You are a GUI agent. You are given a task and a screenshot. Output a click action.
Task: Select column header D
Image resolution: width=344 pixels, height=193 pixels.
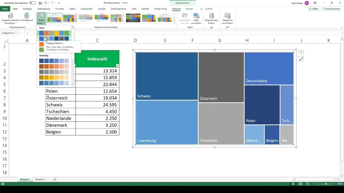pos(135,40)
